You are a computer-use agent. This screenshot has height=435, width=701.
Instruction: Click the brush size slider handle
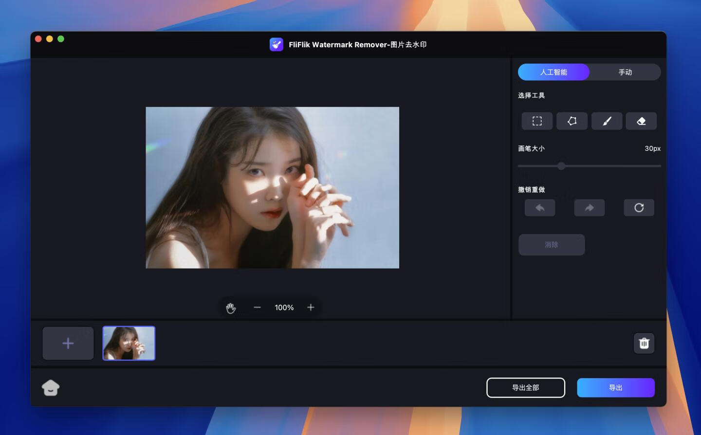561,166
